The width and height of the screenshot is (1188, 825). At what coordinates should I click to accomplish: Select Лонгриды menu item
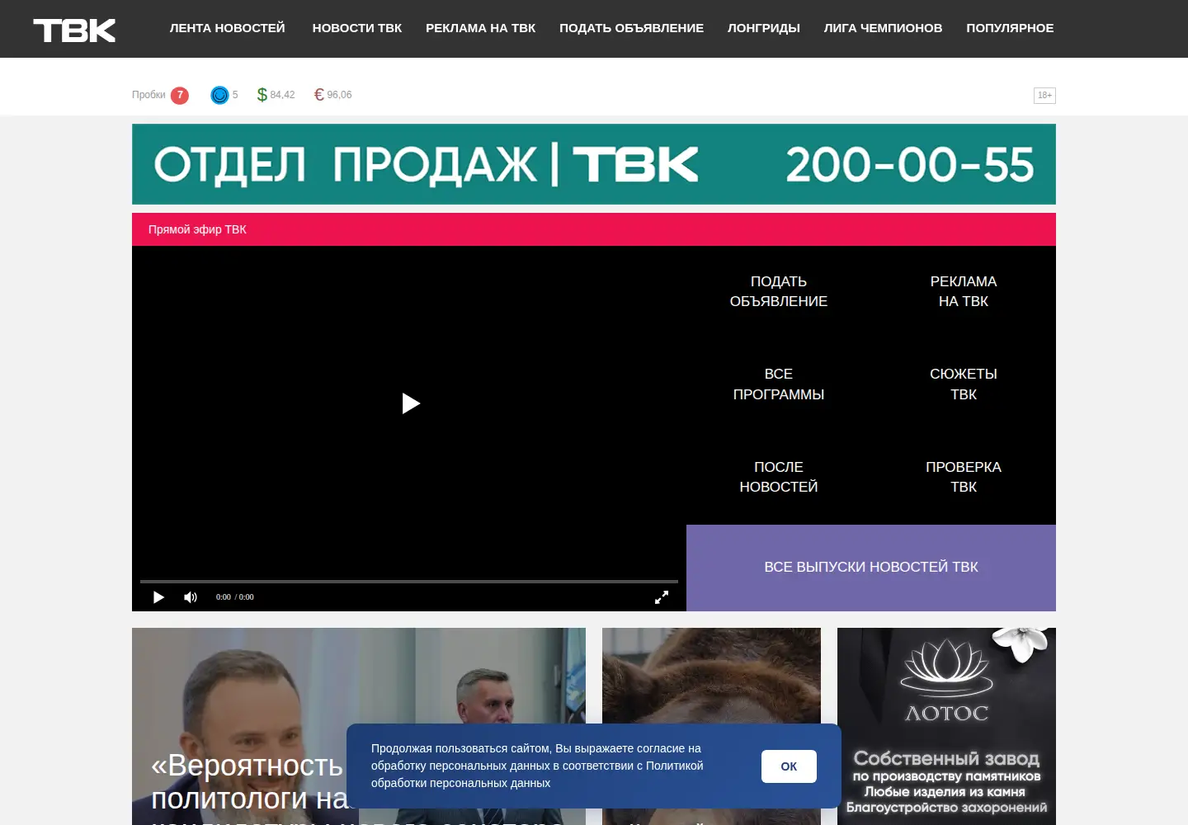(764, 28)
